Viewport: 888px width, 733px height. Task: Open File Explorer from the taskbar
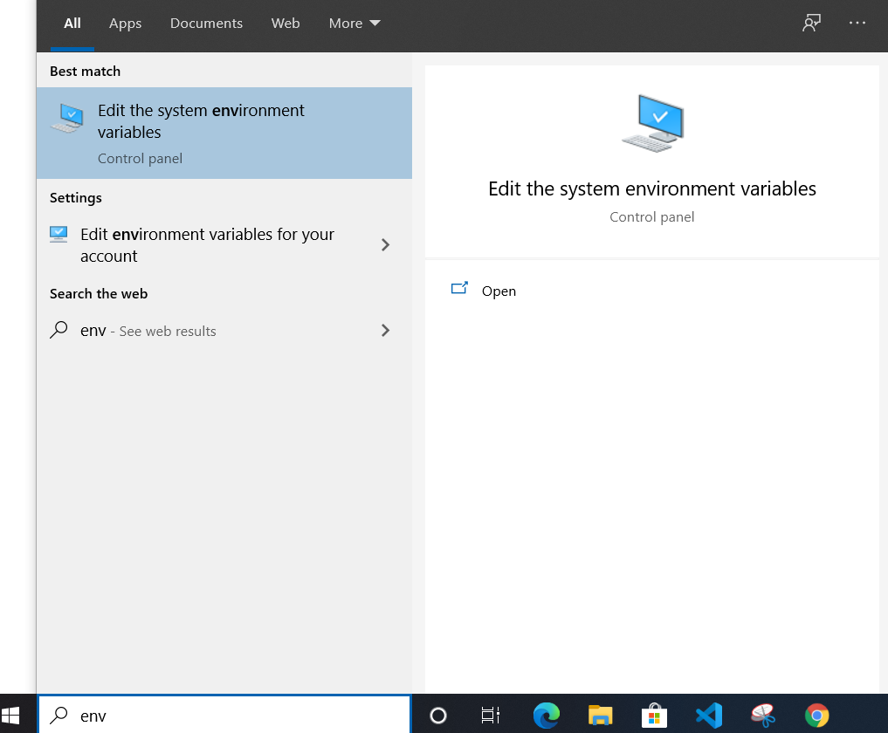click(x=600, y=715)
